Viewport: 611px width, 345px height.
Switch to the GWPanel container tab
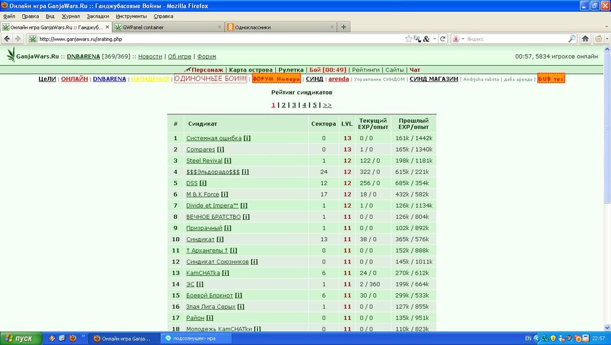pos(168,27)
